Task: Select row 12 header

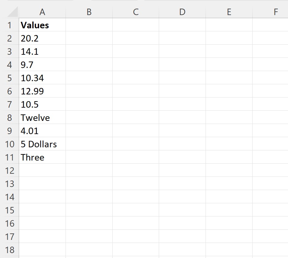Action: [10, 170]
